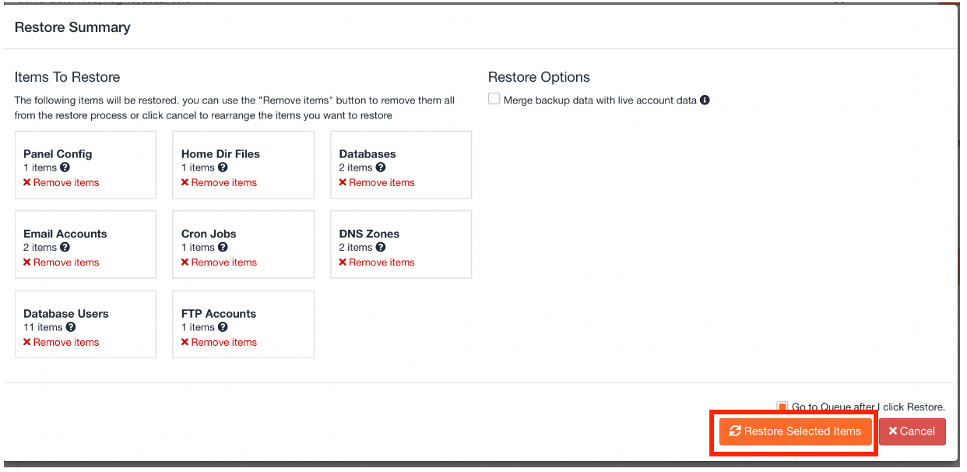This screenshot has width=967, height=472.
Task: Click Database Users items question mark icon
Action: click(71, 327)
